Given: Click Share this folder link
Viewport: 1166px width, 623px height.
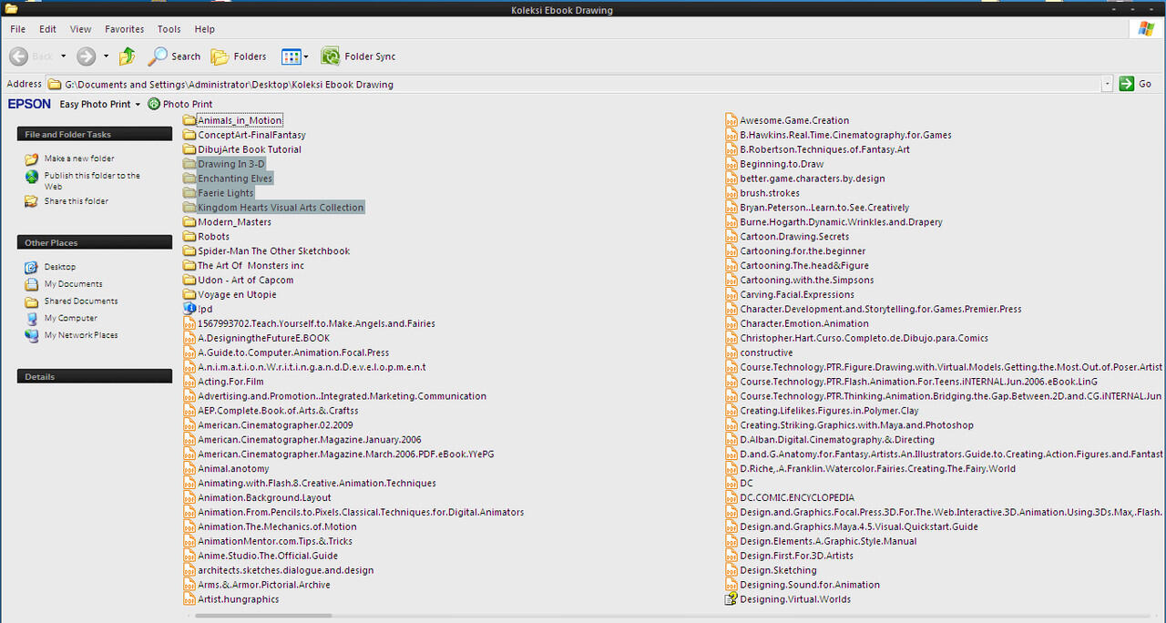Looking at the screenshot, I should (76, 201).
